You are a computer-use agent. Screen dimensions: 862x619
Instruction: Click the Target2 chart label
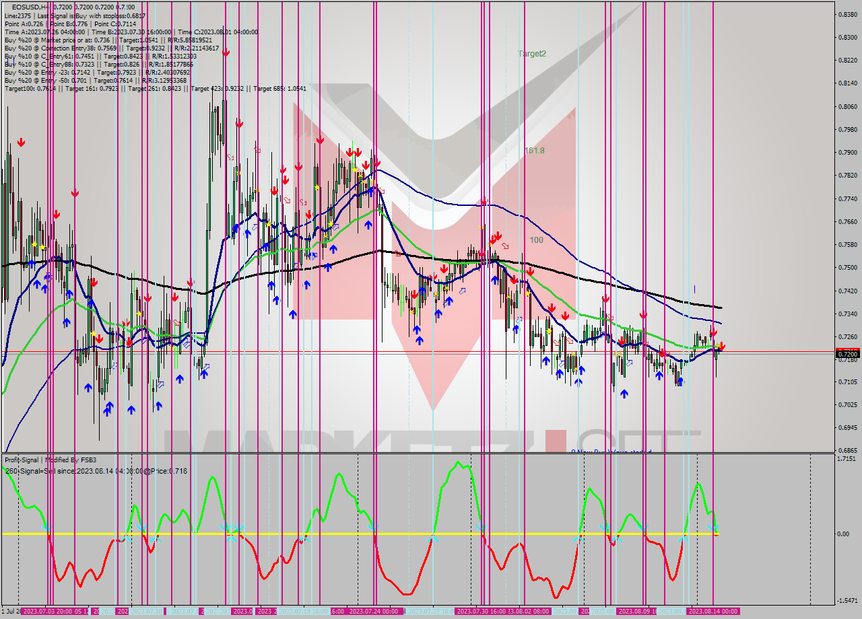(532, 53)
